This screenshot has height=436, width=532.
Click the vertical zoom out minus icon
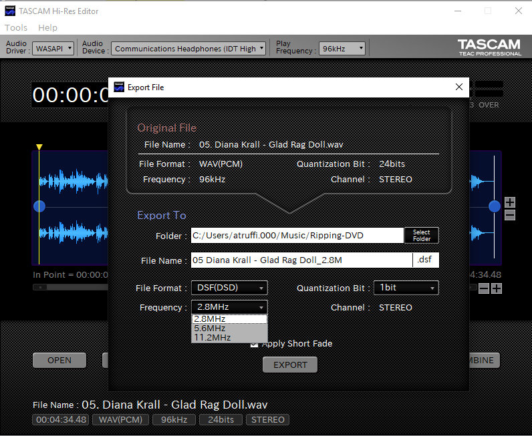509,215
